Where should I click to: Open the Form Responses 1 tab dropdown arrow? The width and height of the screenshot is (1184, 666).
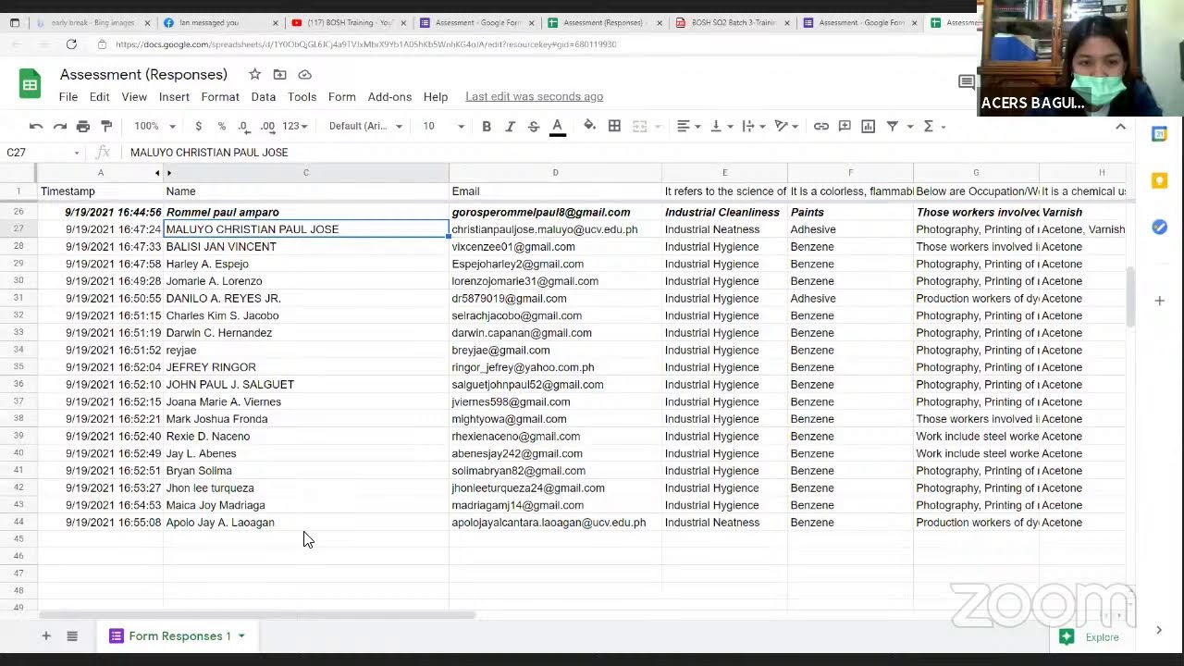pos(241,635)
